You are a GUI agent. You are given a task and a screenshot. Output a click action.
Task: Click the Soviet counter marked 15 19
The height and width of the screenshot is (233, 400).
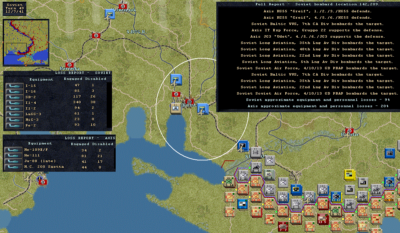pos(389,197)
